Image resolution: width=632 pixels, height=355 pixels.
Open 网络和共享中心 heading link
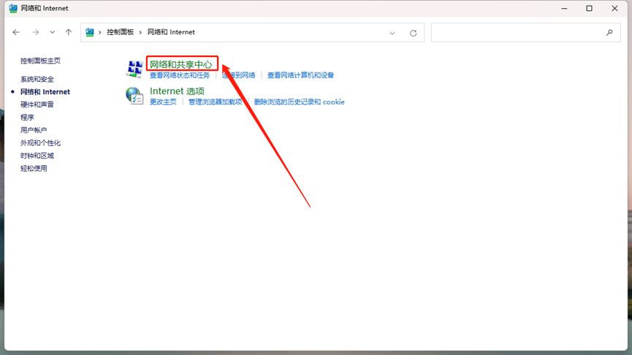(x=181, y=64)
